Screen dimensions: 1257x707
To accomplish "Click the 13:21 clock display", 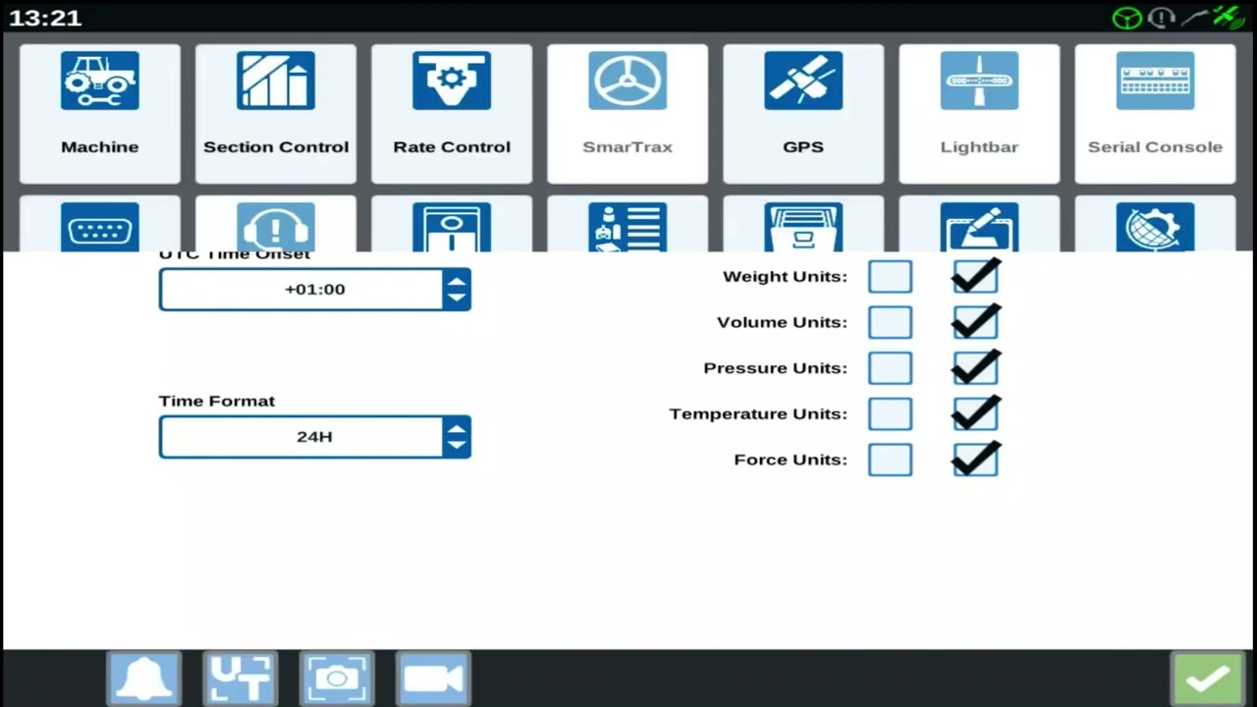I will [x=45, y=18].
